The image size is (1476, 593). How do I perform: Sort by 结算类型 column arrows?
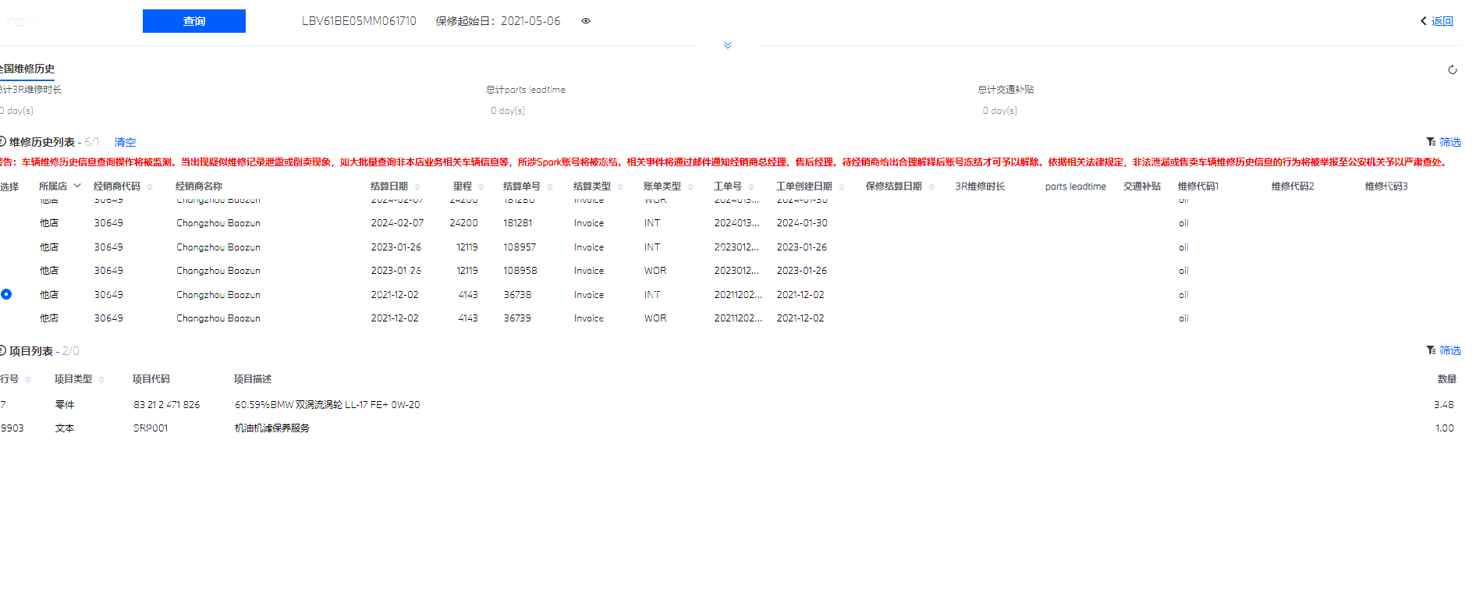pos(620,186)
